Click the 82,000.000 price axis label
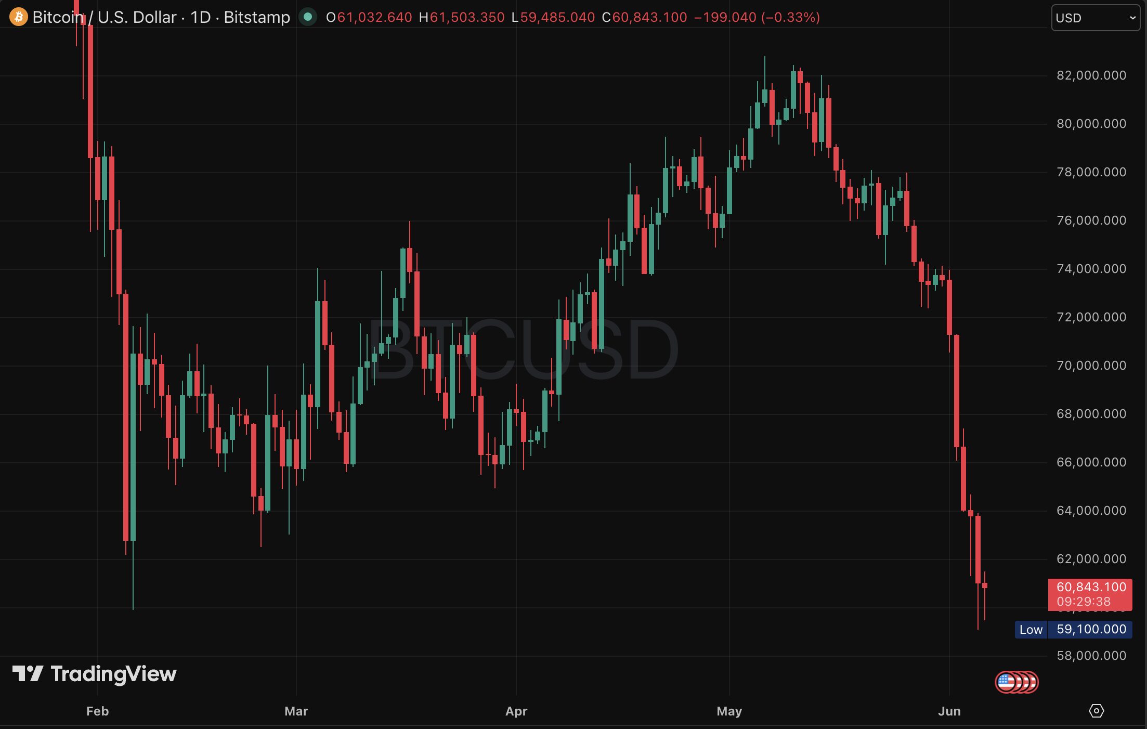This screenshot has height=729, width=1147. [1091, 75]
